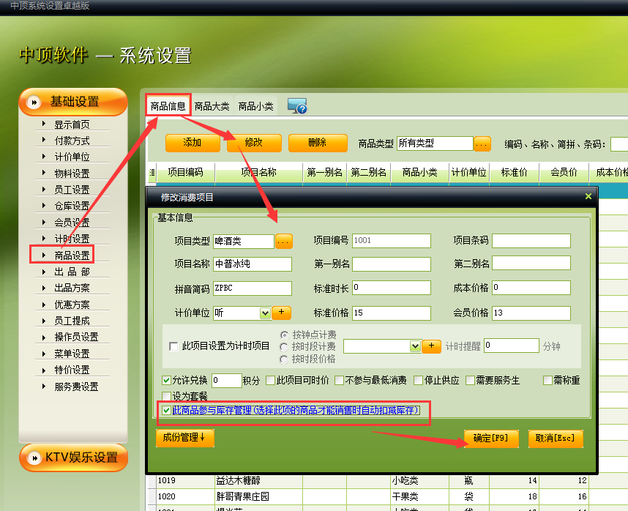Confirm with 确定[F9] button
628x511 pixels.
pos(491,439)
